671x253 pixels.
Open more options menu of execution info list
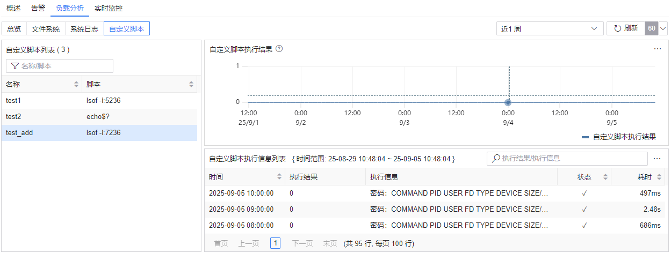pos(658,159)
